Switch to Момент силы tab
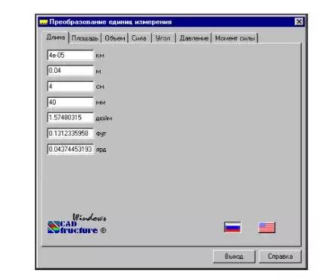 pyautogui.click(x=235, y=38)
